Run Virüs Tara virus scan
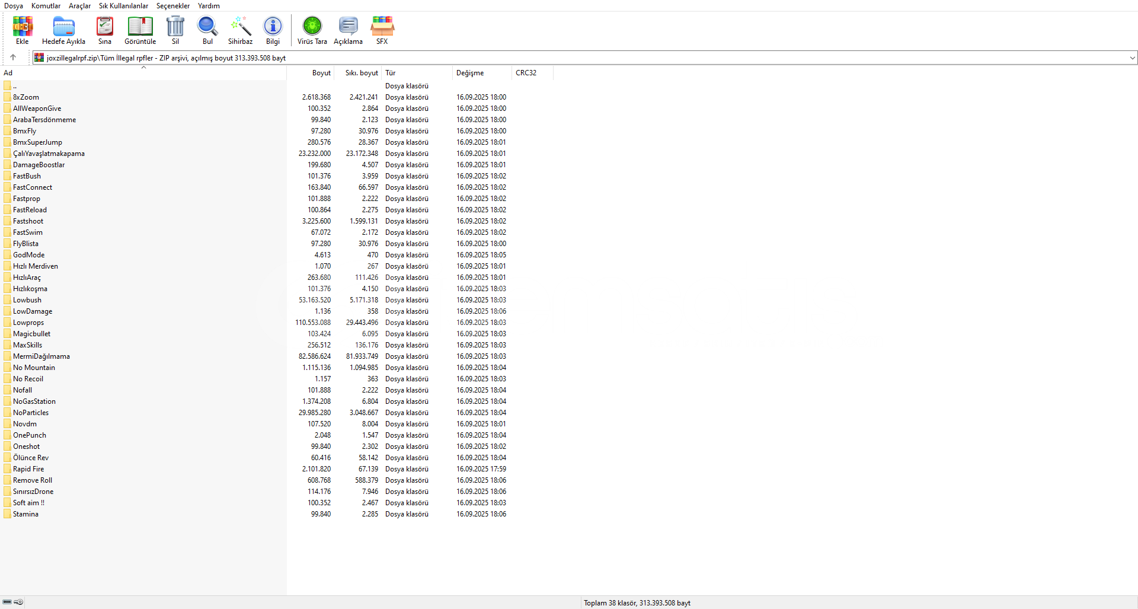The image size is (1138, 609). tap(312, 26)
